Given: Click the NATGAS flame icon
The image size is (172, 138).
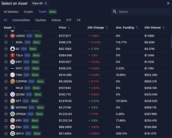Looking at the screenshot, I should (12, 107).
